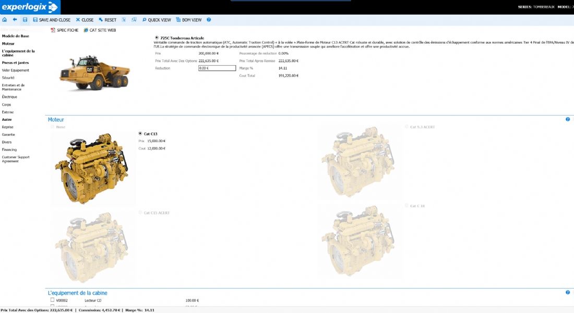574x313 pixels.
Task: Go to L'equipement de la cabine sidebar category
Action: tap(18, 53)
